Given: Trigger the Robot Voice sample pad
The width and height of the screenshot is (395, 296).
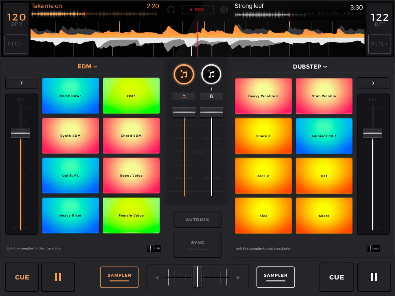Looking at the screenshot, I should point(131,176).
